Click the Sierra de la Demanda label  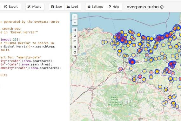point(115,101)
